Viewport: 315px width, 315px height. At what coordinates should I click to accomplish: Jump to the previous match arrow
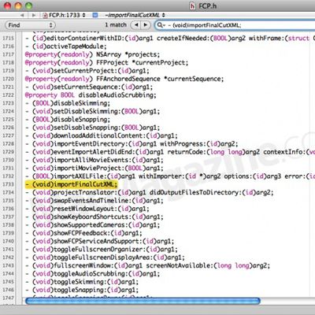(135, 25)
